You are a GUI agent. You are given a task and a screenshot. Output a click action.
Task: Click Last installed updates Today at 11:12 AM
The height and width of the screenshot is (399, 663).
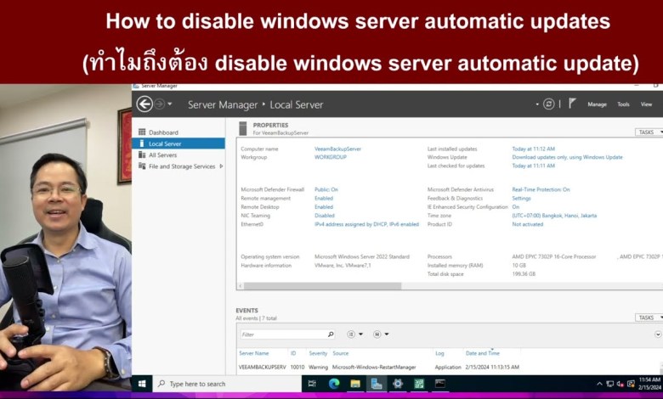[533, 149]
